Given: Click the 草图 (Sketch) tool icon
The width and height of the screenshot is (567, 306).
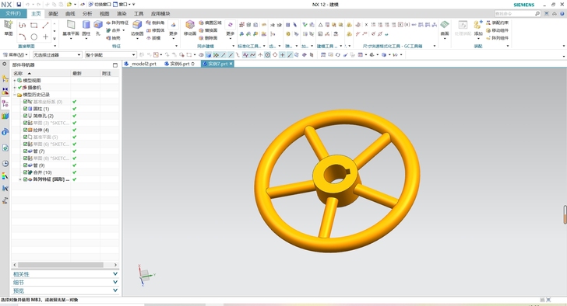Looking at the screenshot, I should tap(9, 25).
